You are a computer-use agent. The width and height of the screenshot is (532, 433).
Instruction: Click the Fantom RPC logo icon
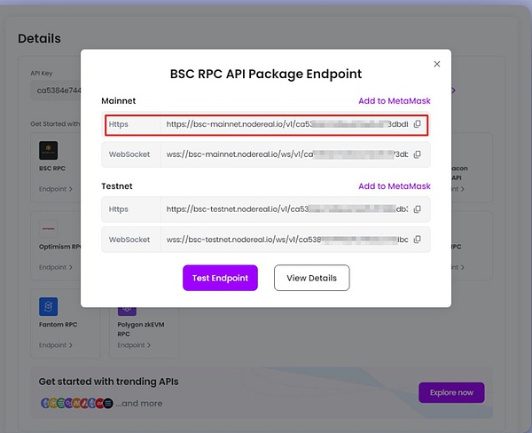(48, 307)
